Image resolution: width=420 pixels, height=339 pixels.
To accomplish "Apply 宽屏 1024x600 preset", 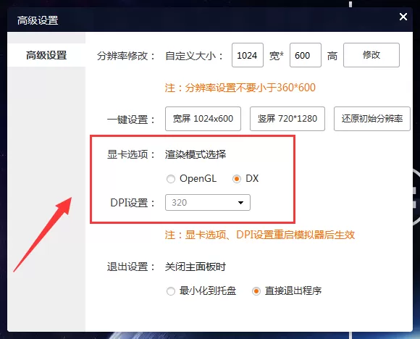I will coord(203,119).
